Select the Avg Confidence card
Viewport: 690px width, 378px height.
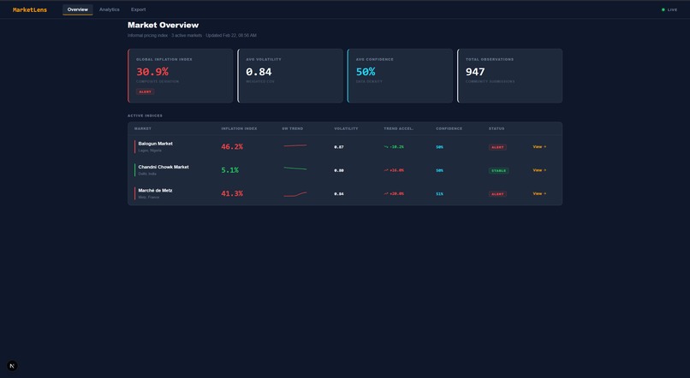(x=400, y=75)
